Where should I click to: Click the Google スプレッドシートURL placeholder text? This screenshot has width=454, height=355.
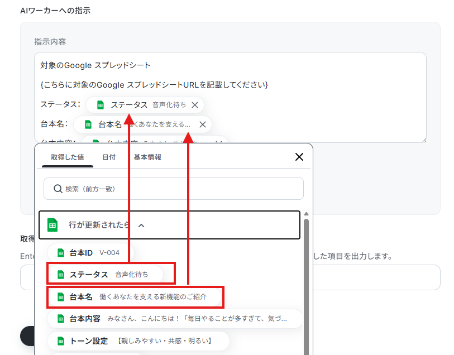coord(154,85)
